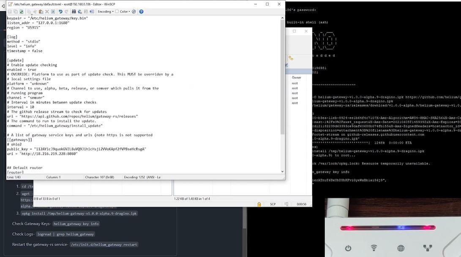The image size is (461, 257).
Task: Click the keypair line in editor
Action: 47,18
